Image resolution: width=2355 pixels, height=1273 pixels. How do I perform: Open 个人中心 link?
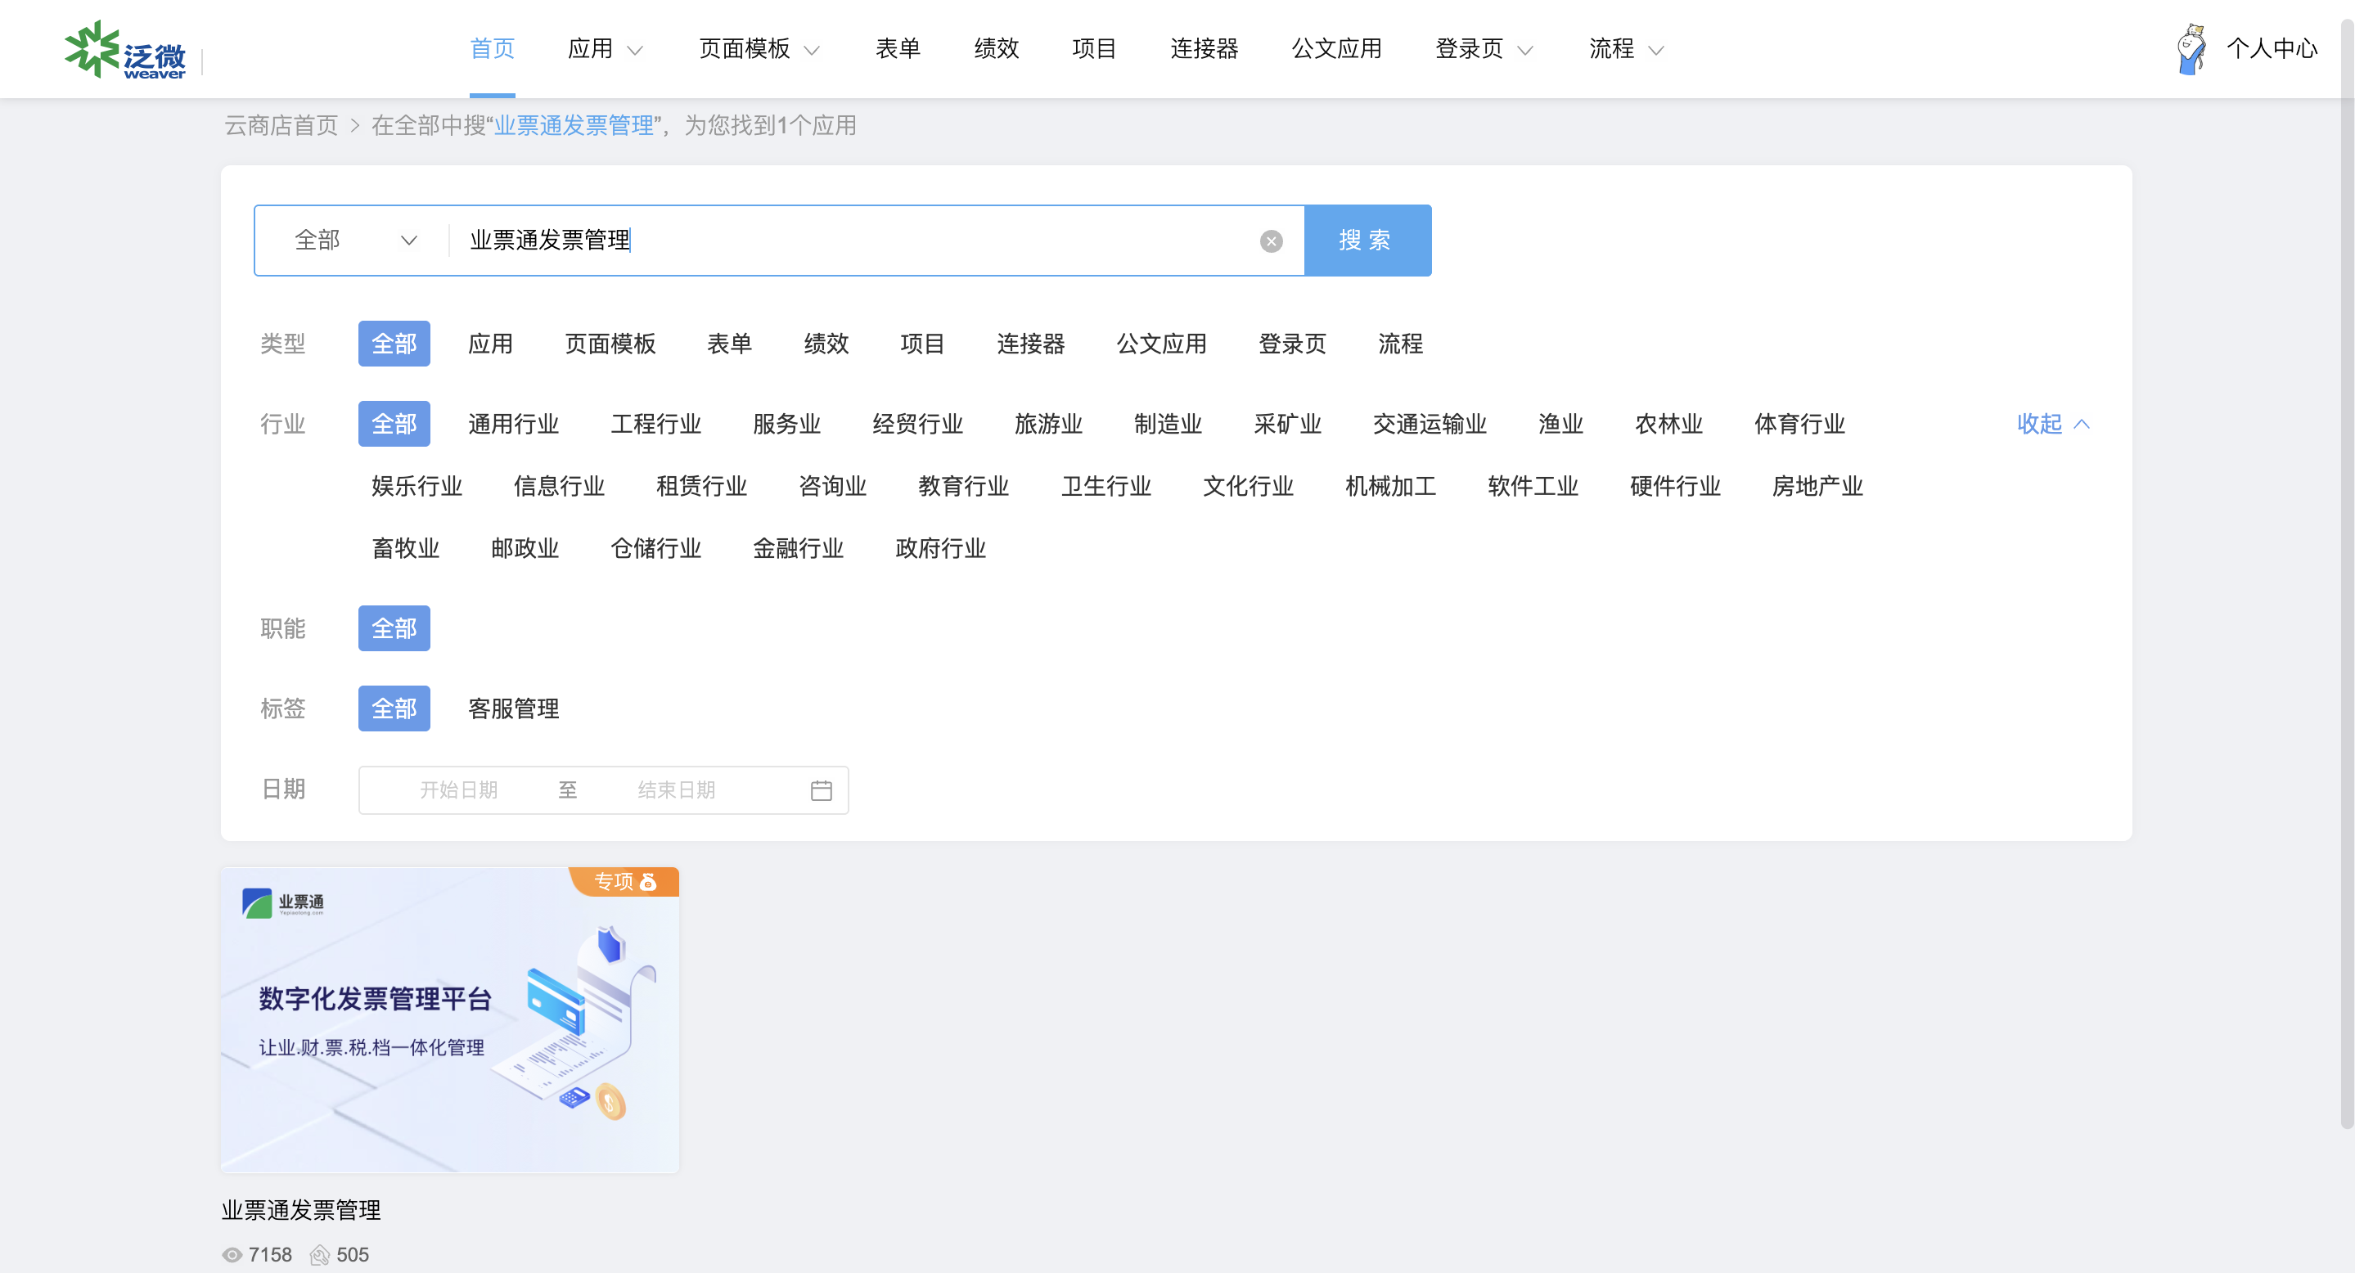point(2272,48)
